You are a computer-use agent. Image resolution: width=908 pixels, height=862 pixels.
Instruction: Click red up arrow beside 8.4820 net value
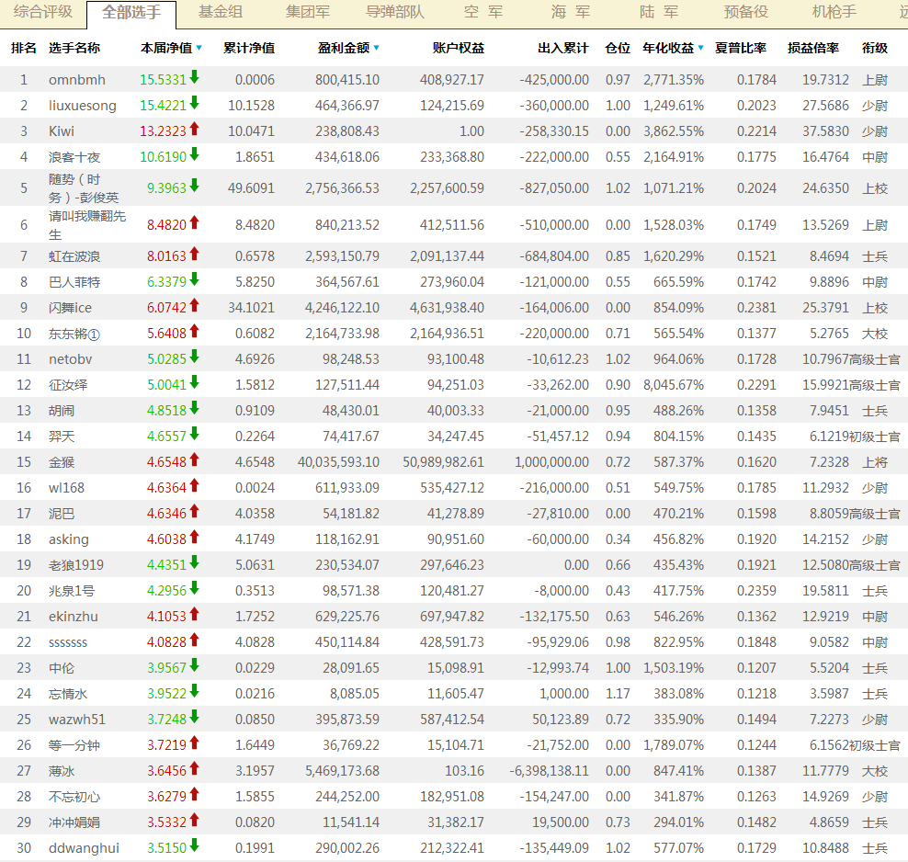tap(195, 222)
